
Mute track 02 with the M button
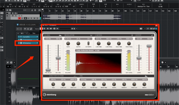click(13, 16)
